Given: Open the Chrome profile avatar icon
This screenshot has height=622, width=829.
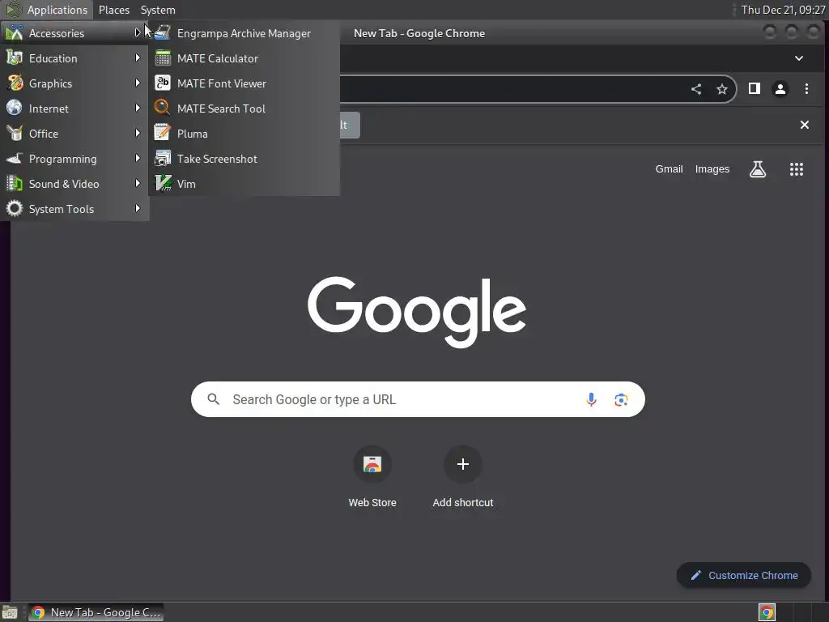Looking at the screenshot, I should tap(780, 89).
